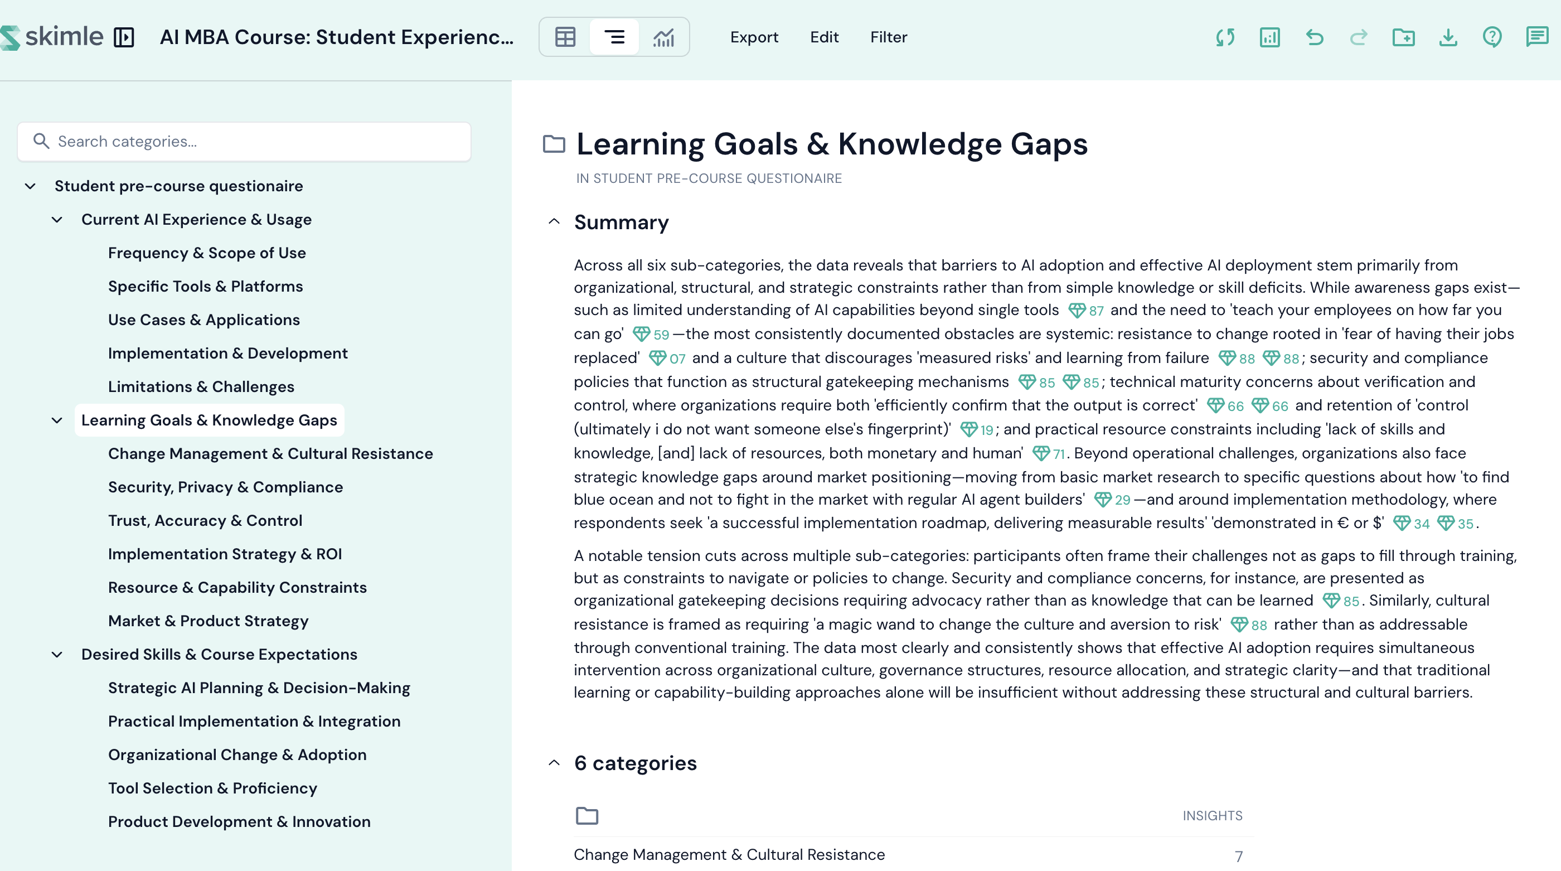Collapse Student pre-course questionaire tree
This screenshot has height=871, width=1561.
pyautogui.click(x=30, y=186)
